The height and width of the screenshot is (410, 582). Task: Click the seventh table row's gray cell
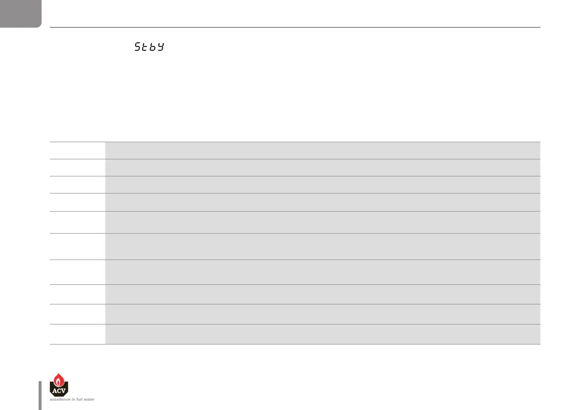point(323,272)
